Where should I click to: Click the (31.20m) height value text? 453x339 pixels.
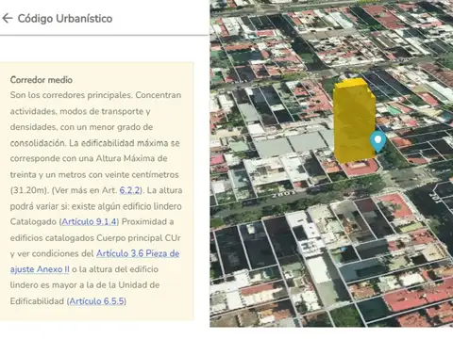28,190
